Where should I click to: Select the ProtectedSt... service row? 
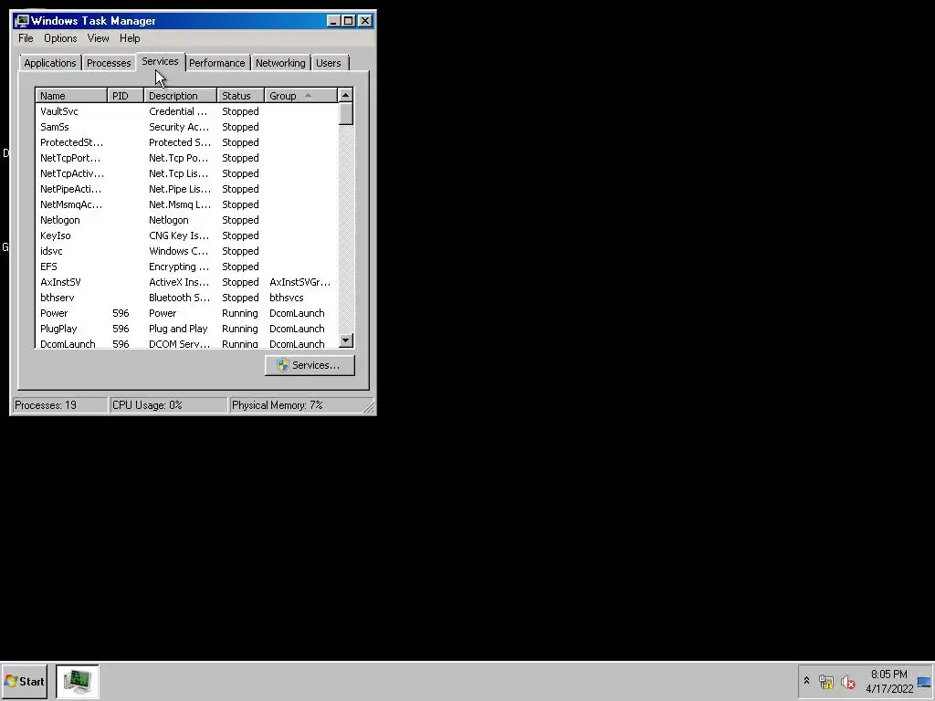point(186,142)
